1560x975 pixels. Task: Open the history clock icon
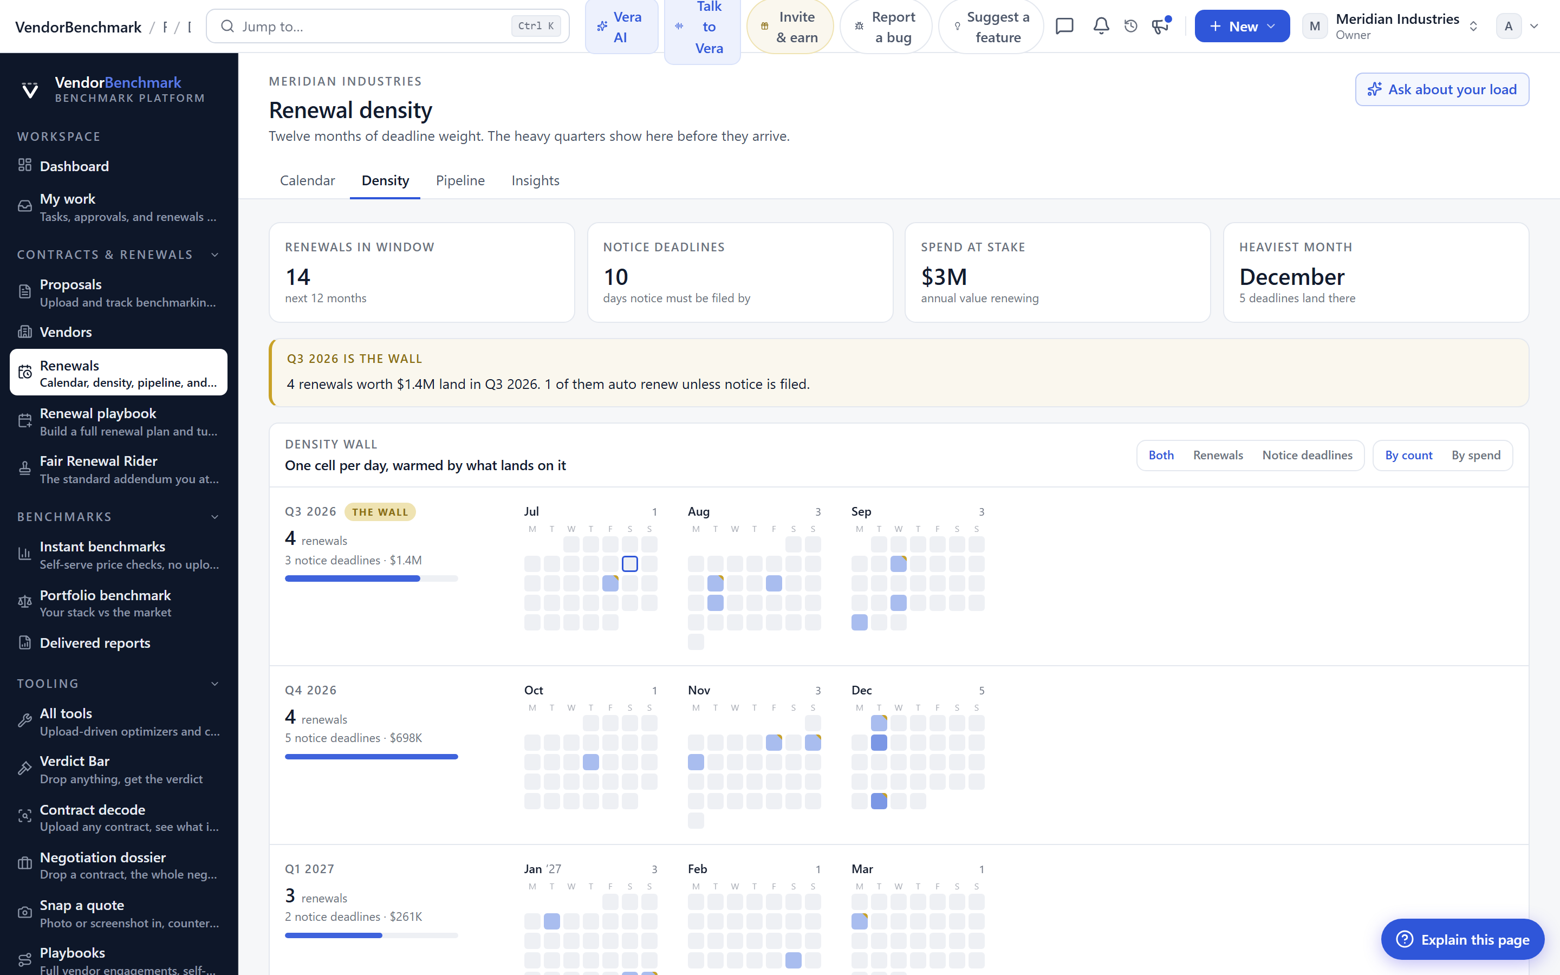click(x=1130, y=26)
